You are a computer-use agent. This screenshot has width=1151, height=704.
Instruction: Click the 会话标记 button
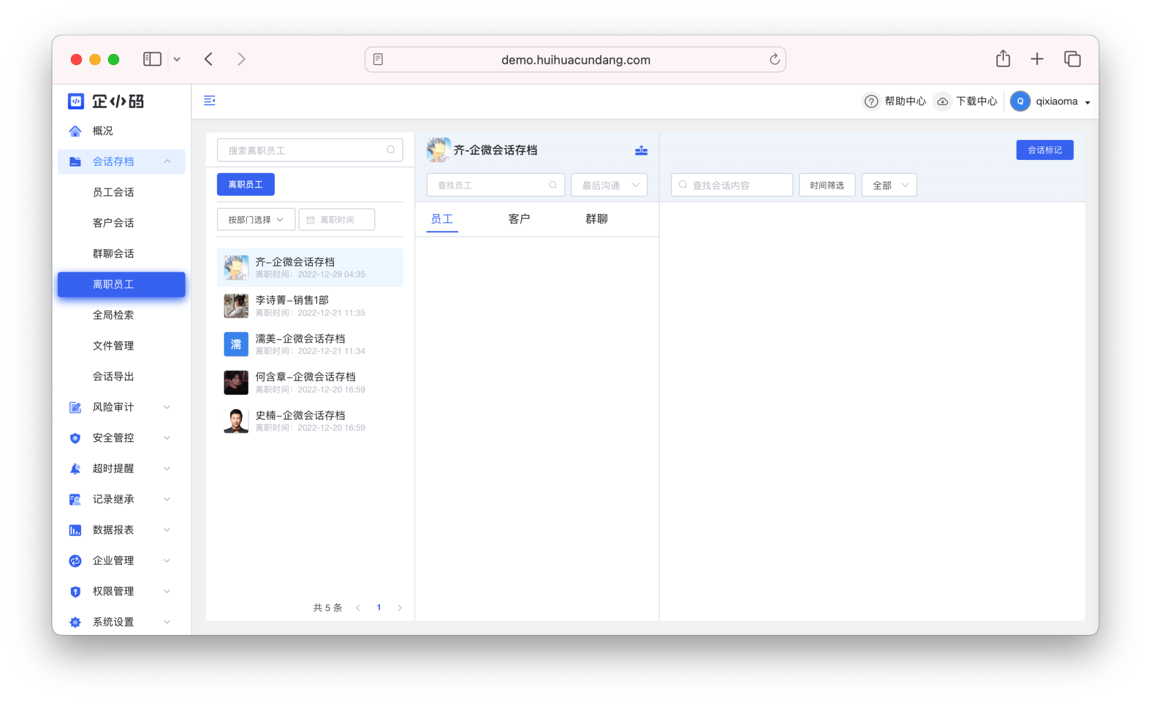(1044, 150)
